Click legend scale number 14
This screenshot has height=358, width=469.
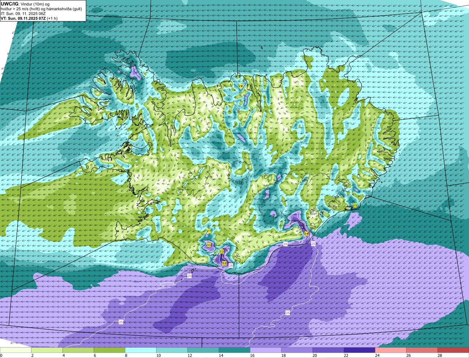click(221, 355)
